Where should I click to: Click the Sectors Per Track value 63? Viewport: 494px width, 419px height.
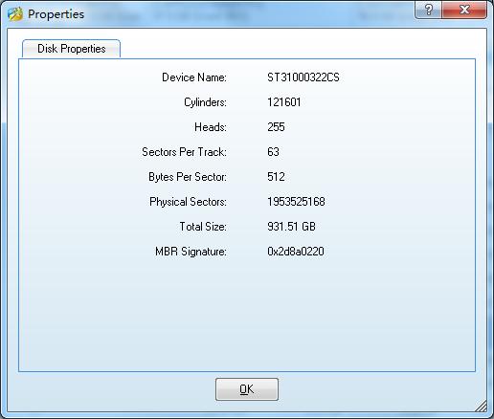click(273, 152)
